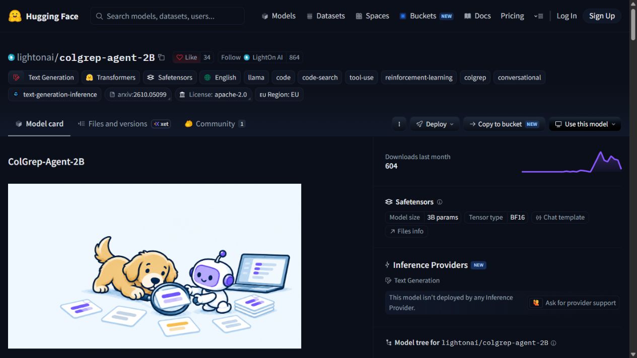
Task: Click the Log In link
Action: [x=567, y=16]
